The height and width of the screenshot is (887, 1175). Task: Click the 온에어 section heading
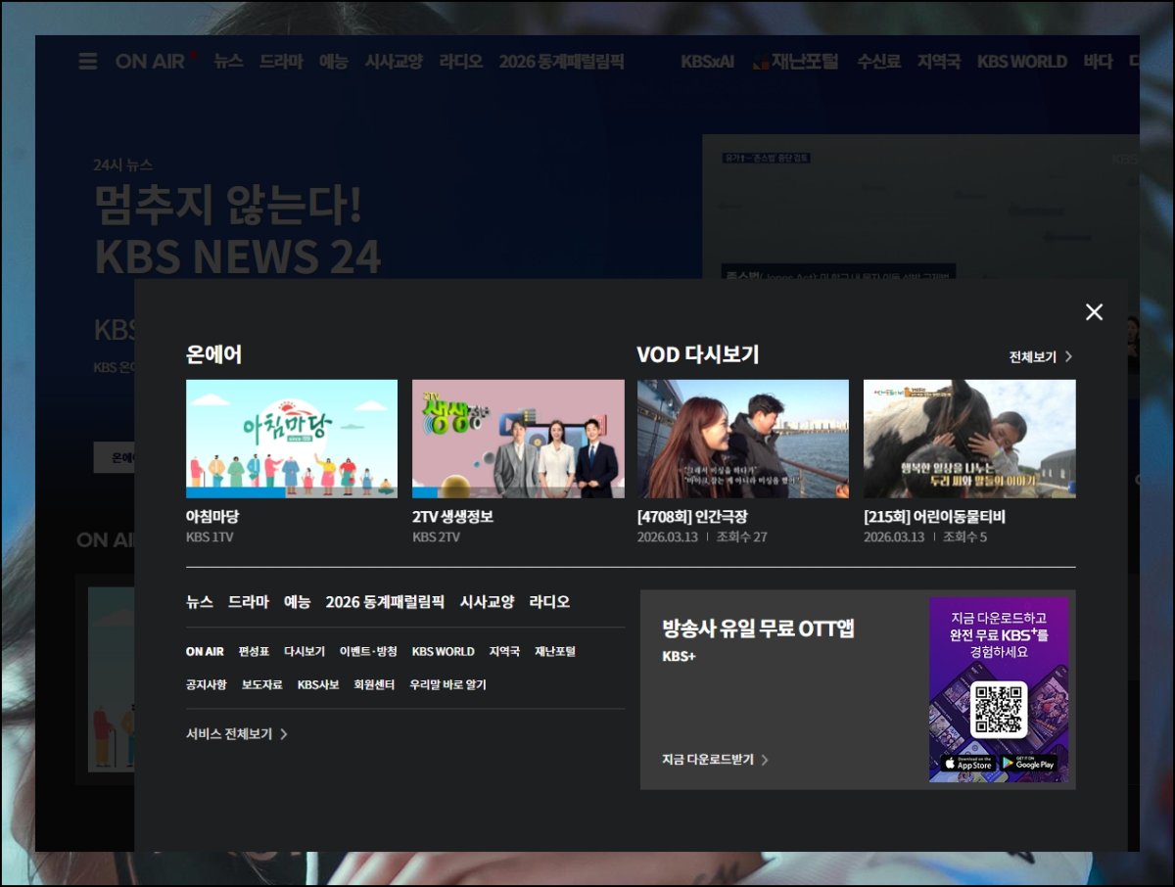[213, 354]
